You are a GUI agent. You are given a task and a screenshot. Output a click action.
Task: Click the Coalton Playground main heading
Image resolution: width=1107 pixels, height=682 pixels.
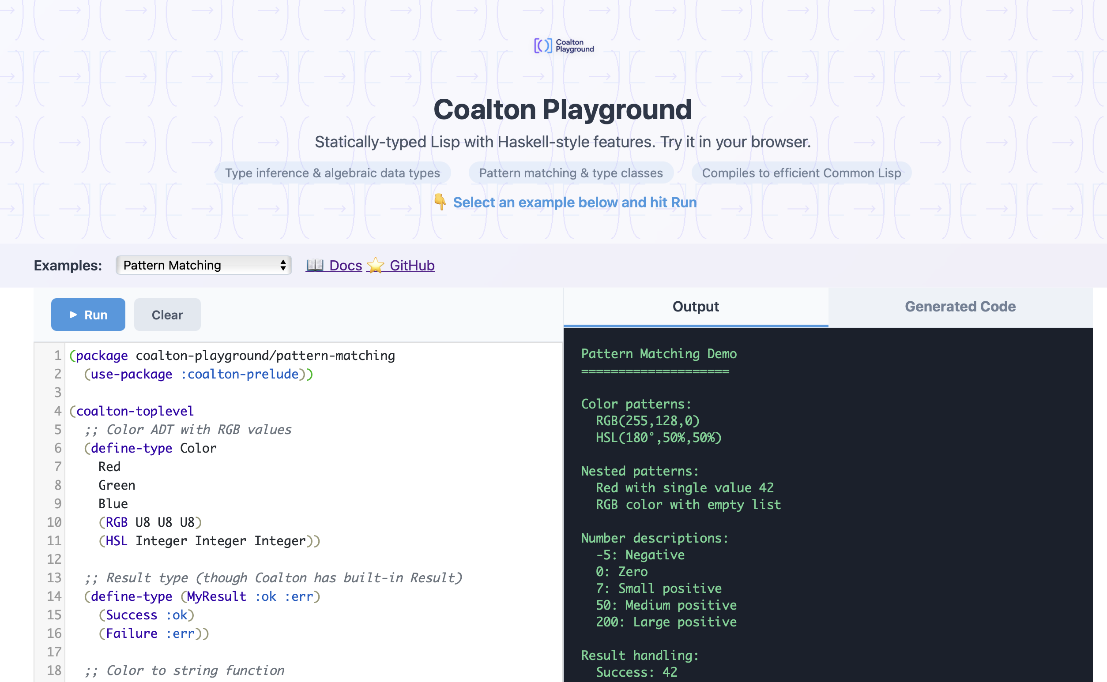[562, 109]
